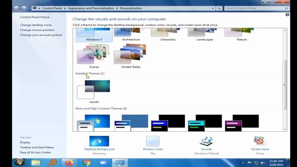
Task: Click the Desktop Background link text
Action: pyautogui.click(x=99, y=149)
